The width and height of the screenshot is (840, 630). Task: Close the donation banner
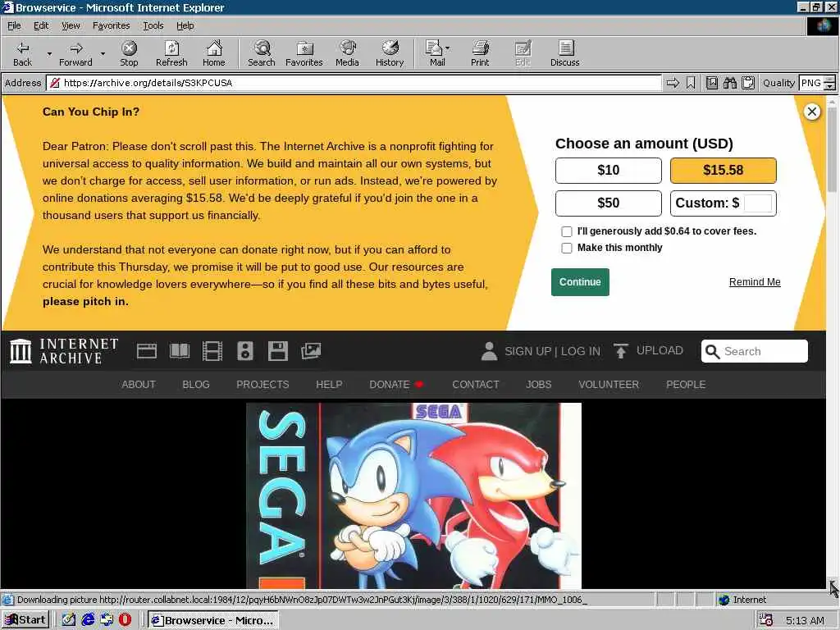point(811,112)
